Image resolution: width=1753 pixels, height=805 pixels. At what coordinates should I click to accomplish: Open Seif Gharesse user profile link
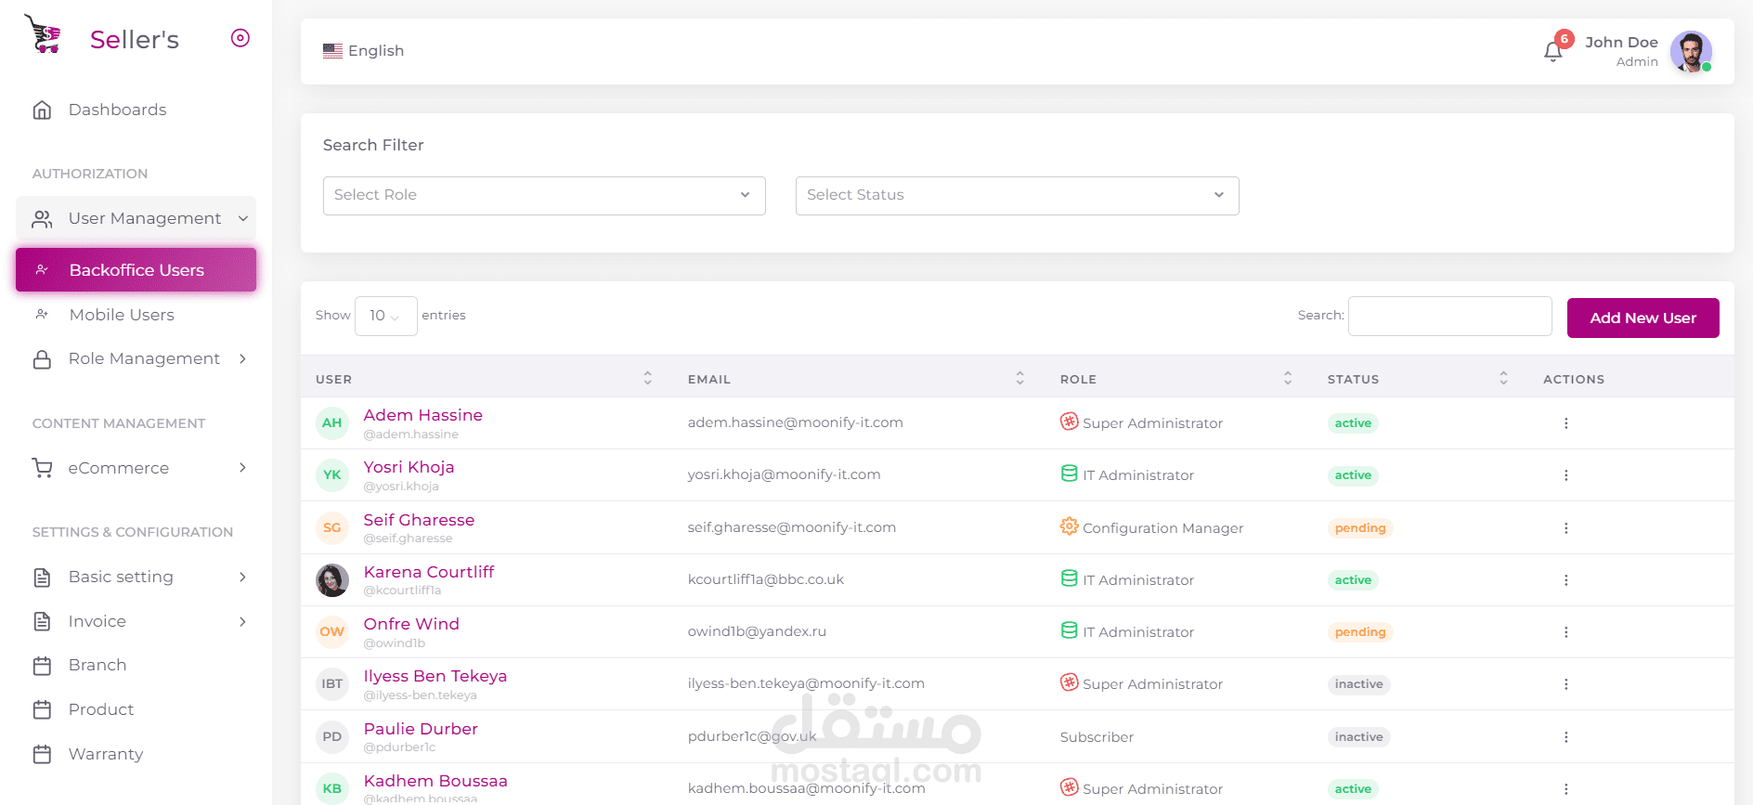point(420,520)
